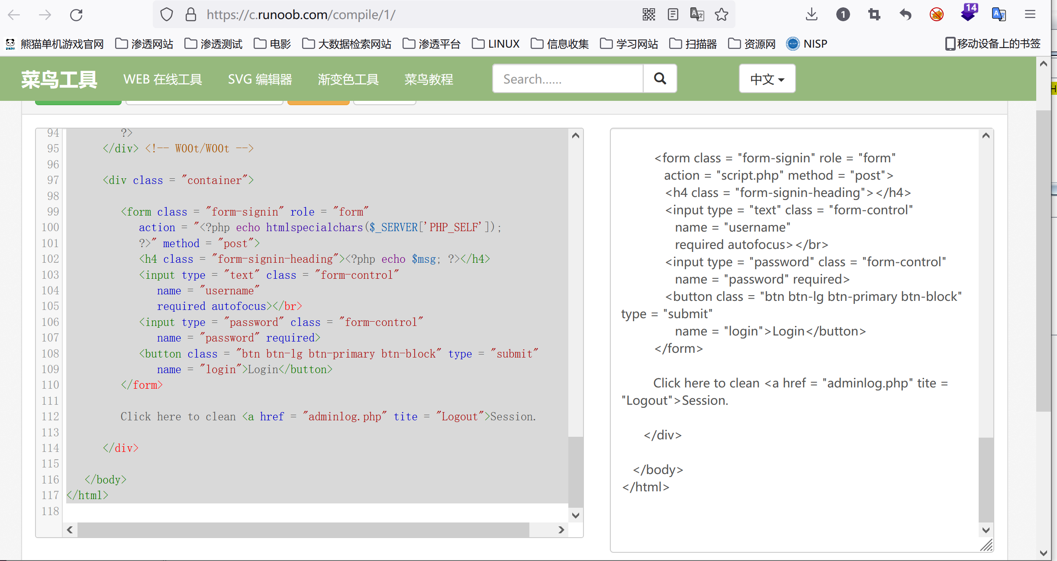Viewport: 1057px width, 561px height.
Task: Click page scrollbar up arrow
Action: click(x=1044, y=64)
